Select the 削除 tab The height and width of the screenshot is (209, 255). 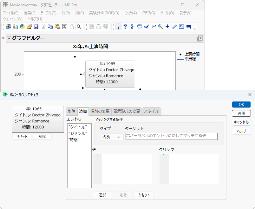[72, 111]
